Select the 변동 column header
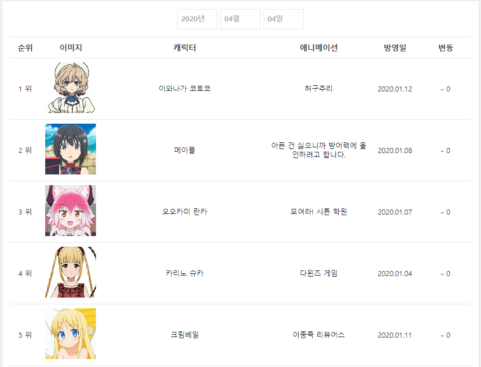Screen dimensions: 481x367 click(x=446, y=48)
